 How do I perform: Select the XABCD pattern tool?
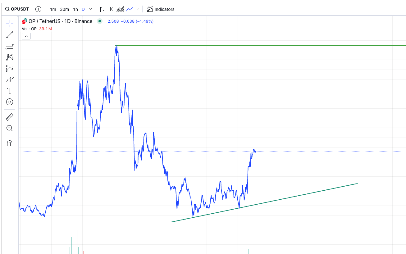point(10,57)
